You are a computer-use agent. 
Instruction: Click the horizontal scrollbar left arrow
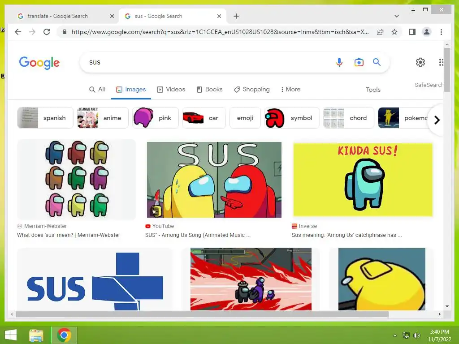point(12,314)
